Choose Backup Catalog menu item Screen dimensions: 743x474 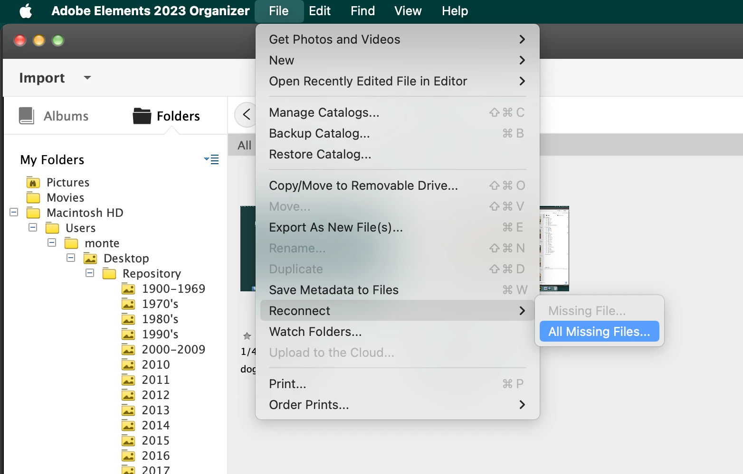click(x=397, y=133)
